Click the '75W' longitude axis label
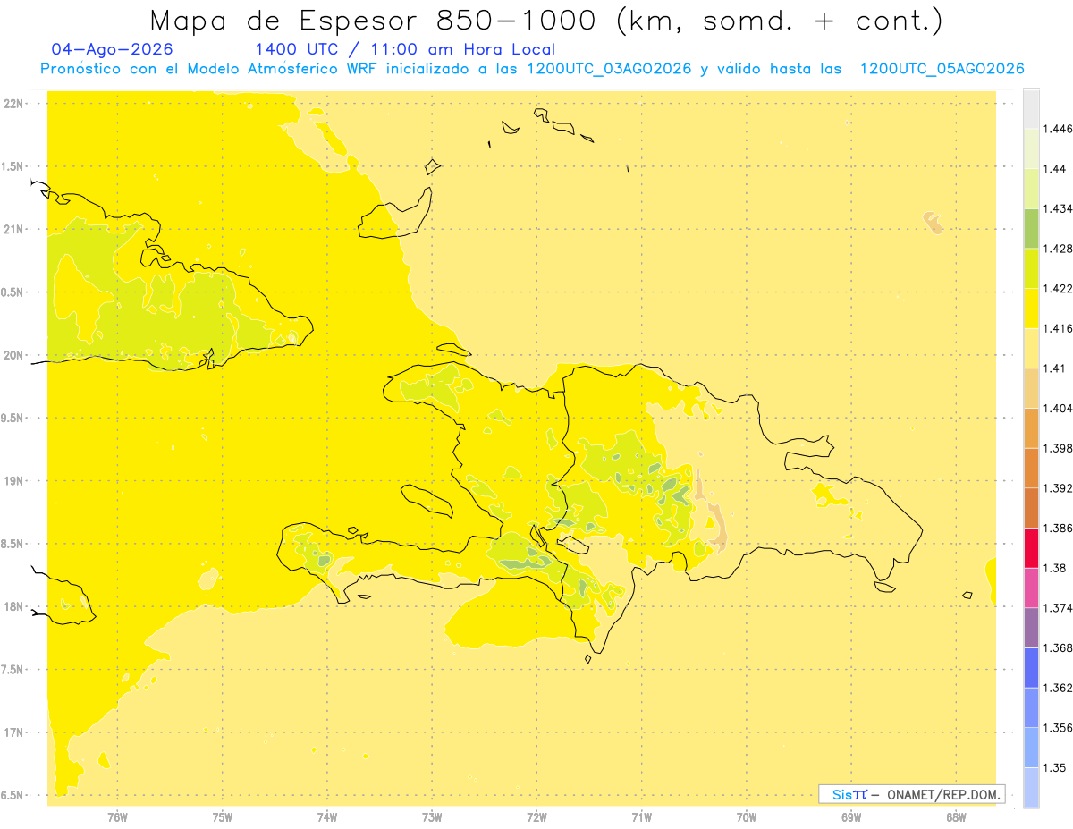Image resolution: width=1073 pixels, height=829 pixels. coord(223,816)
